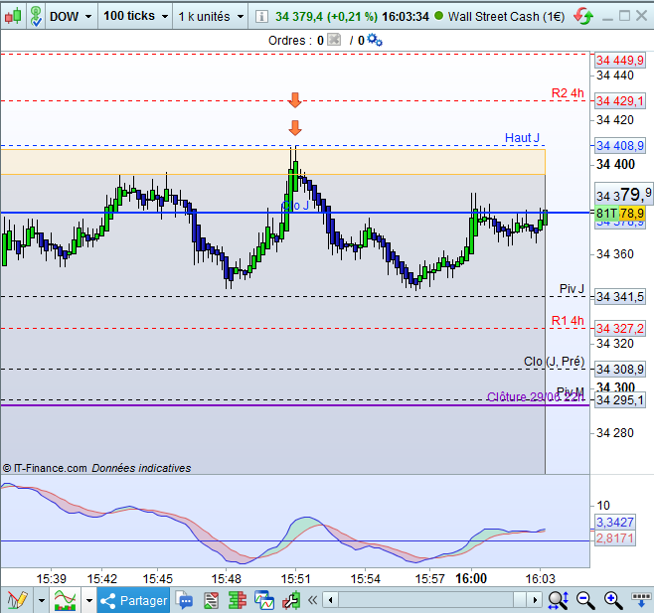The image size is (654, 613).
Task: Click the R1 4h line label
Action: [x=568, y=320]
